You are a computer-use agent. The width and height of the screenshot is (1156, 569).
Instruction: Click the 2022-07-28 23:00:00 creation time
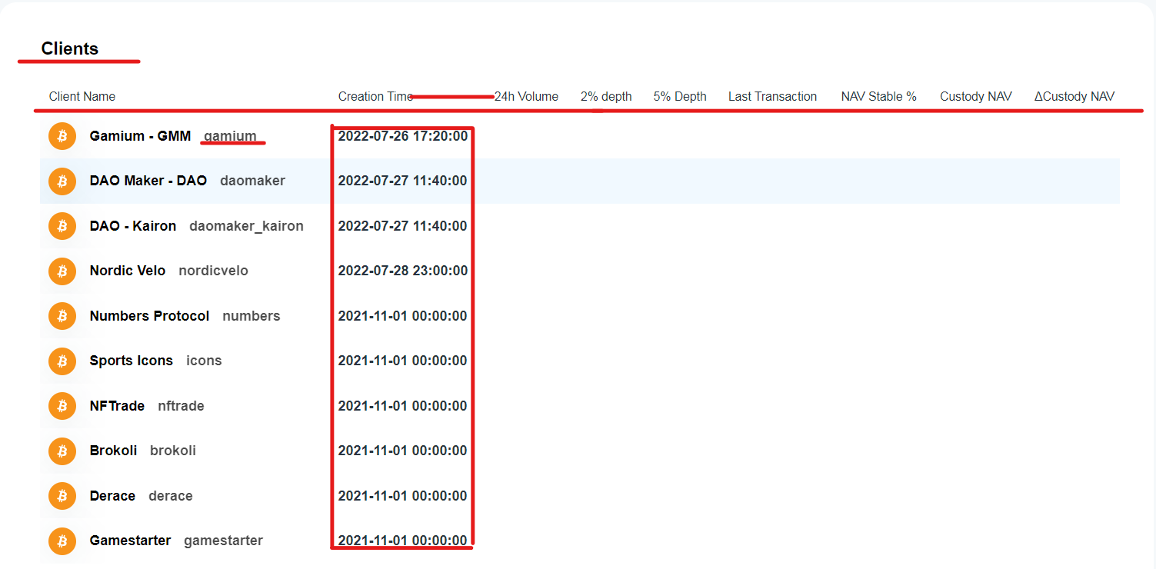pyautogui.click(x=403, y=271)
